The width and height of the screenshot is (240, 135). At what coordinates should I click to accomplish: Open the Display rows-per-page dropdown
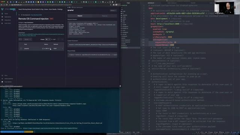[x=48, y=39]
